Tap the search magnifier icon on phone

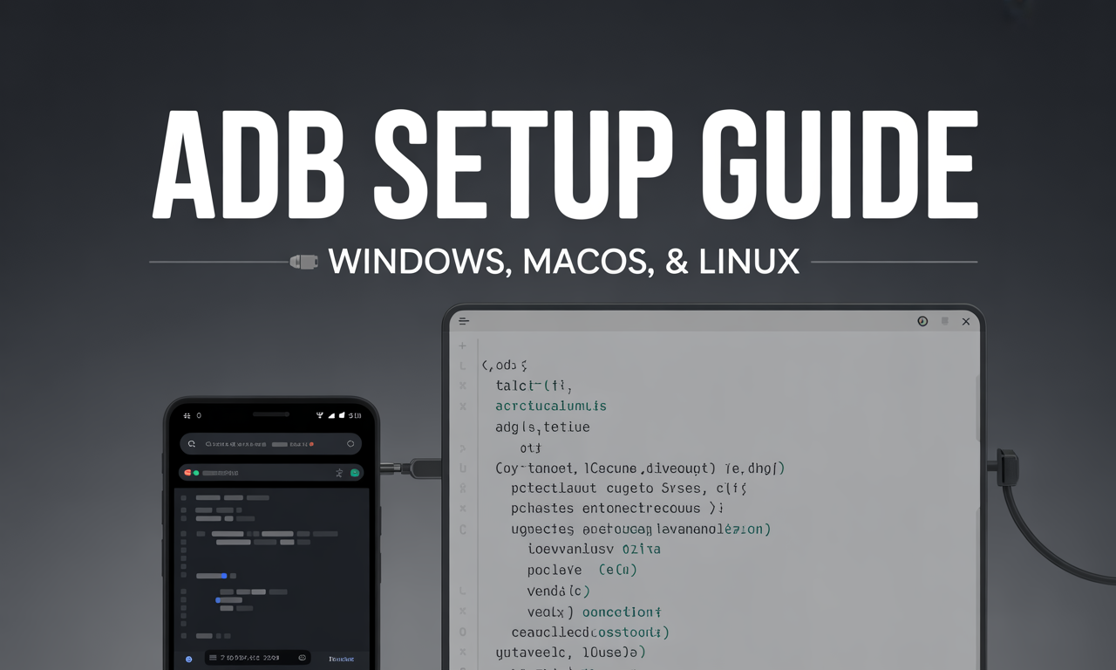point(191,444)
